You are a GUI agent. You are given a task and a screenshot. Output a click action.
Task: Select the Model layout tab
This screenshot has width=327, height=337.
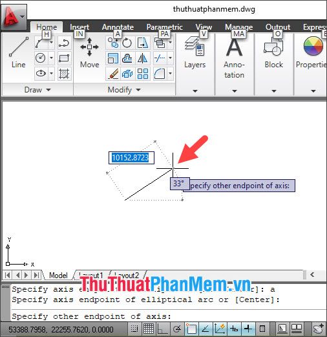point(58,276)
